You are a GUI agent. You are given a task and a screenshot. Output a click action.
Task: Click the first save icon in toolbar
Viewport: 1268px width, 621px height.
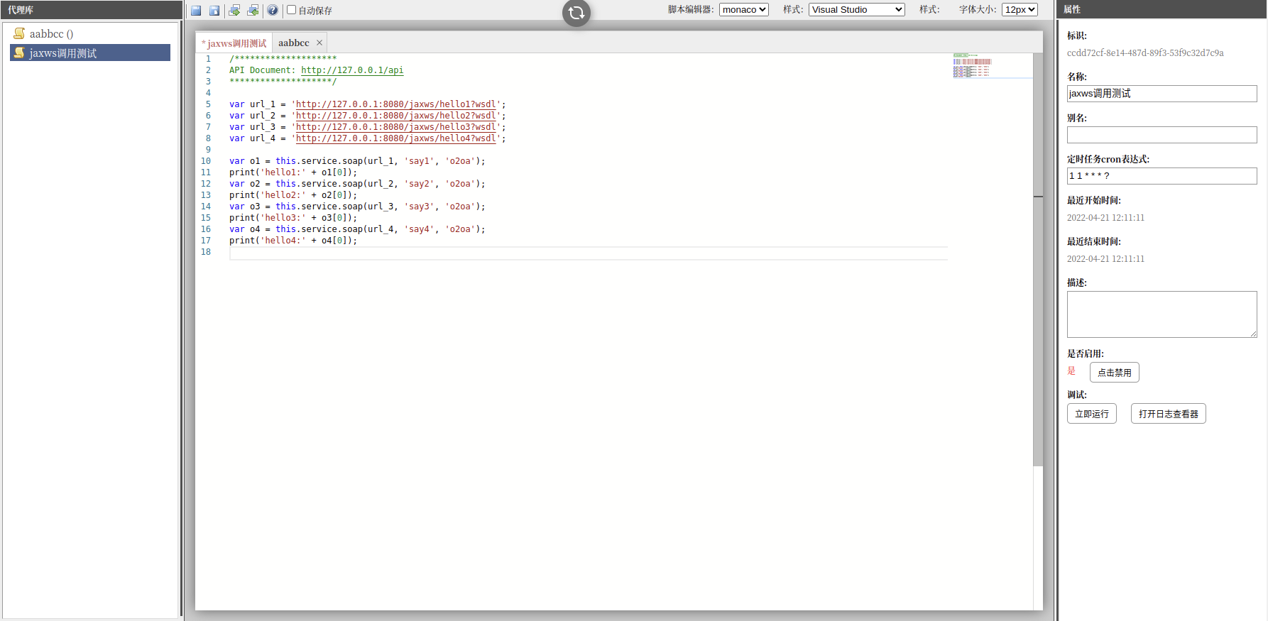[x=196, y=11]
